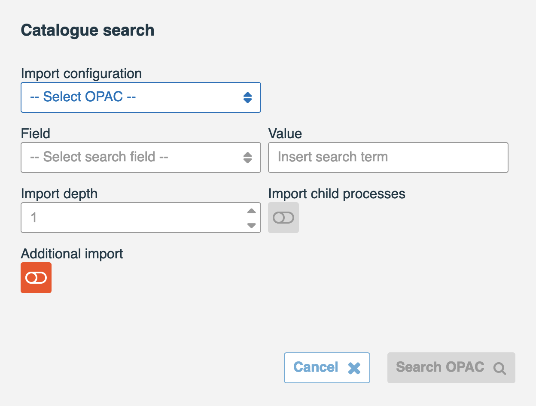This screenshot has height=406, width=536.
Task: Increase Import depth with the up arrow
Action: (252, 211)
